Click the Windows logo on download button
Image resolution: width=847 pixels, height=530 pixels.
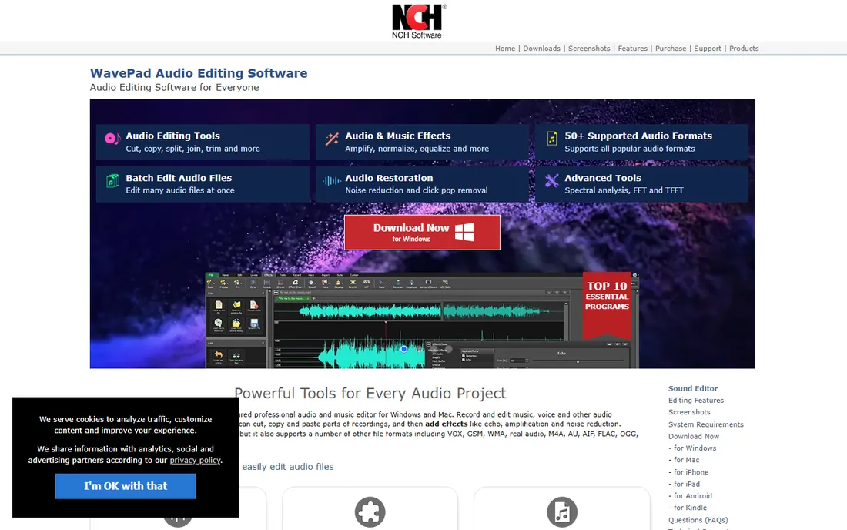tap(464, 233)
